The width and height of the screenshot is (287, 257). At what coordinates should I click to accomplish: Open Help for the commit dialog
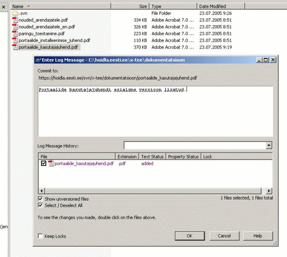[x=258, y=236]
